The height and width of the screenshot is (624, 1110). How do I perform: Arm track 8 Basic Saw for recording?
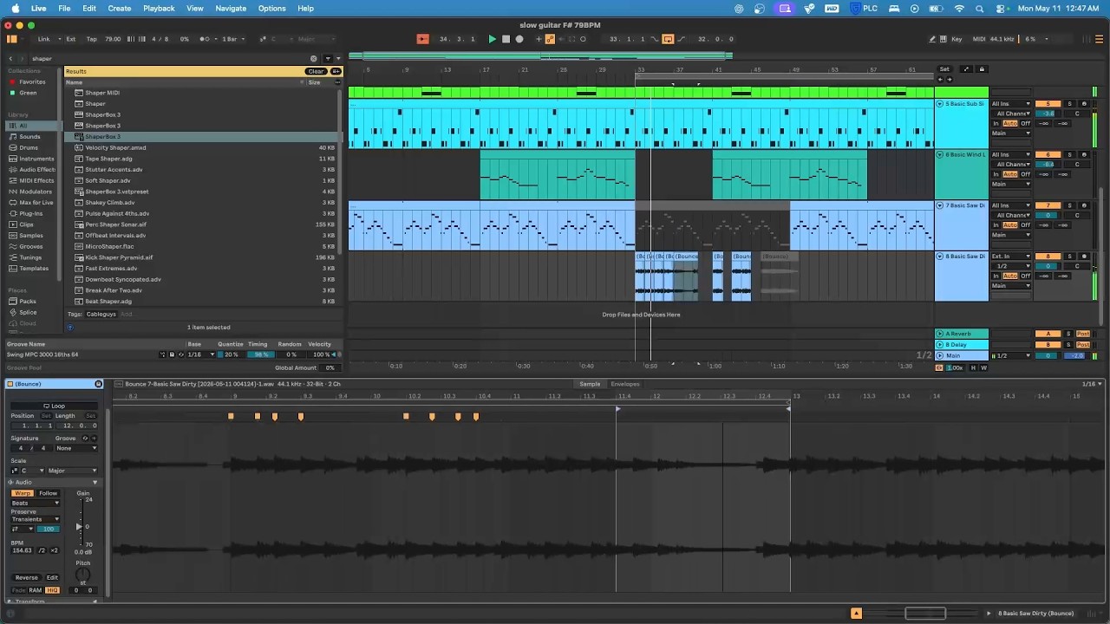pos(1084,257)
